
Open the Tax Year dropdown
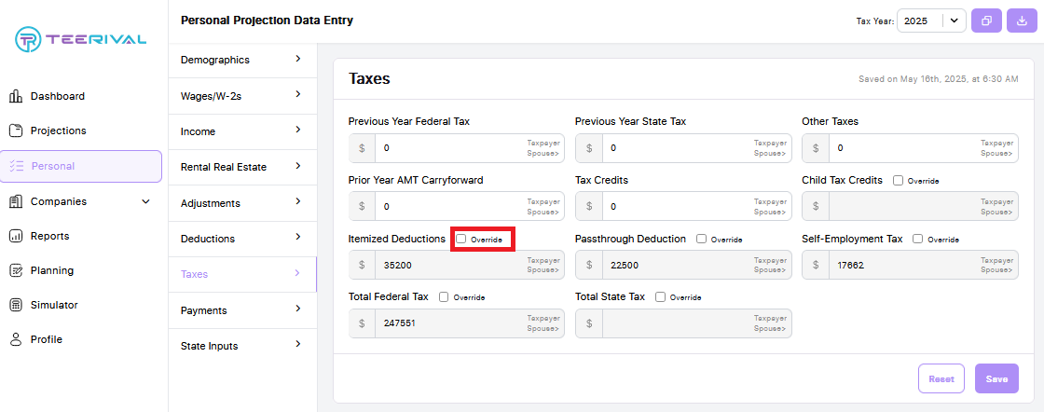coord(931,21)
